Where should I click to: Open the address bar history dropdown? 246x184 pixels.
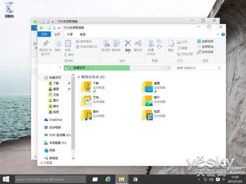[163, 68]
